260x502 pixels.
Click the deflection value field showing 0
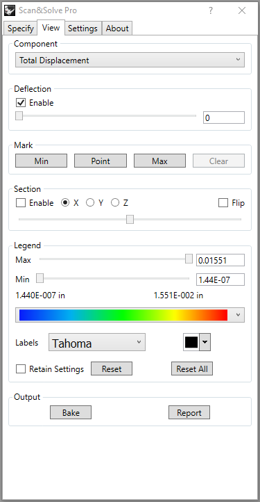click(224, 118)
